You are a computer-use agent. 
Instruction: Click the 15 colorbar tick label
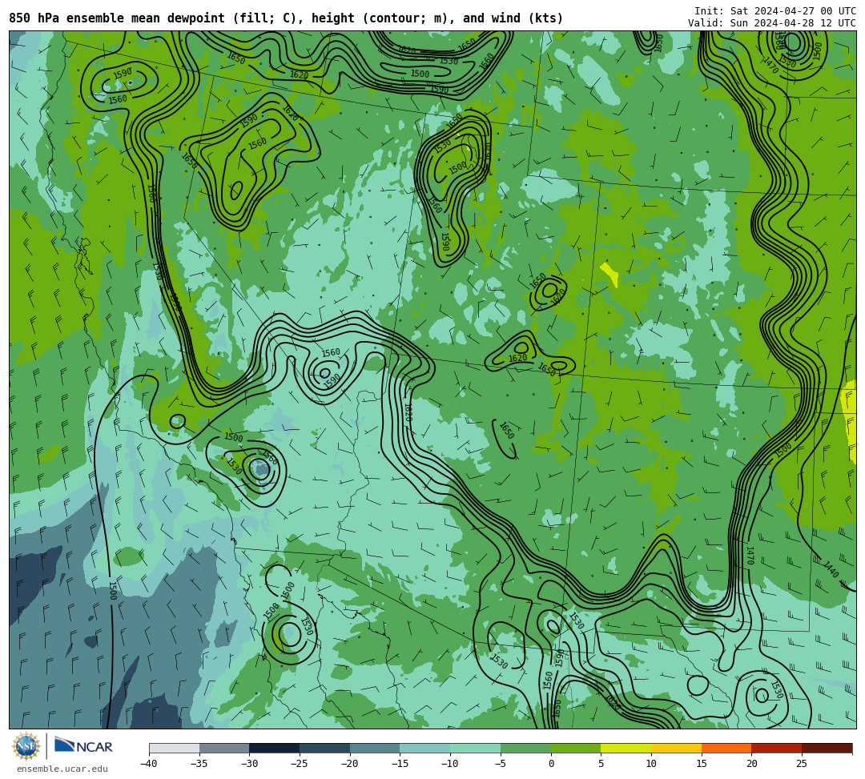[x=701, y=764]
